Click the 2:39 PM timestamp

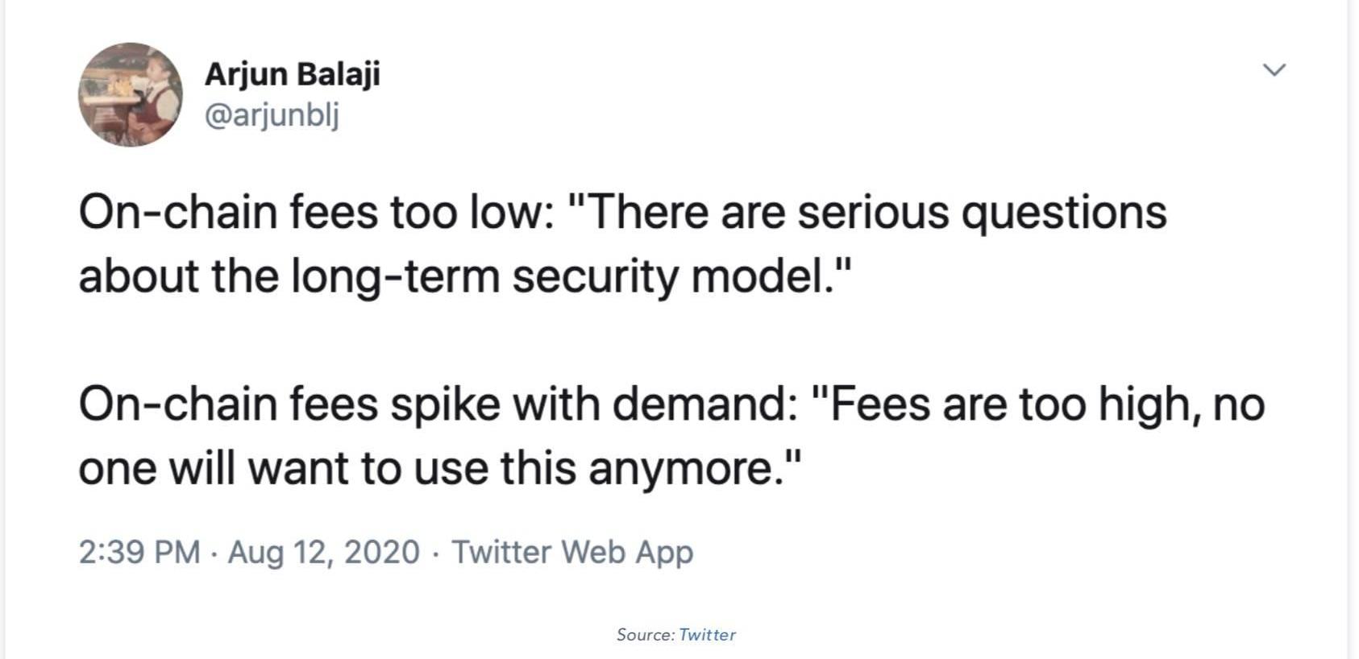(139, 553)
